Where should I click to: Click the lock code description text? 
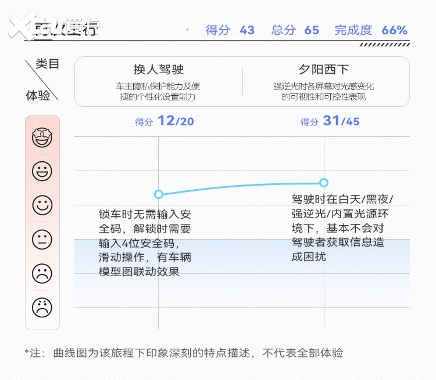pyautogui.click(x=145, y=243)
